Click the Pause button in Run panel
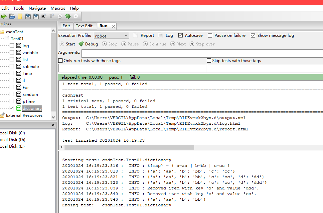 [x=130, y=44]
